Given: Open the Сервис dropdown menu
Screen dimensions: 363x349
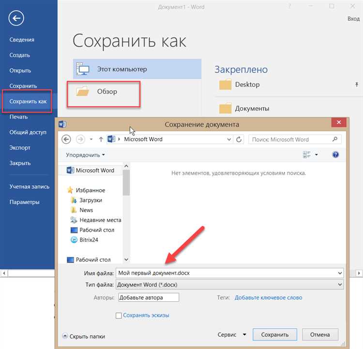Looking at the screenshot, I should click(232, 335).
